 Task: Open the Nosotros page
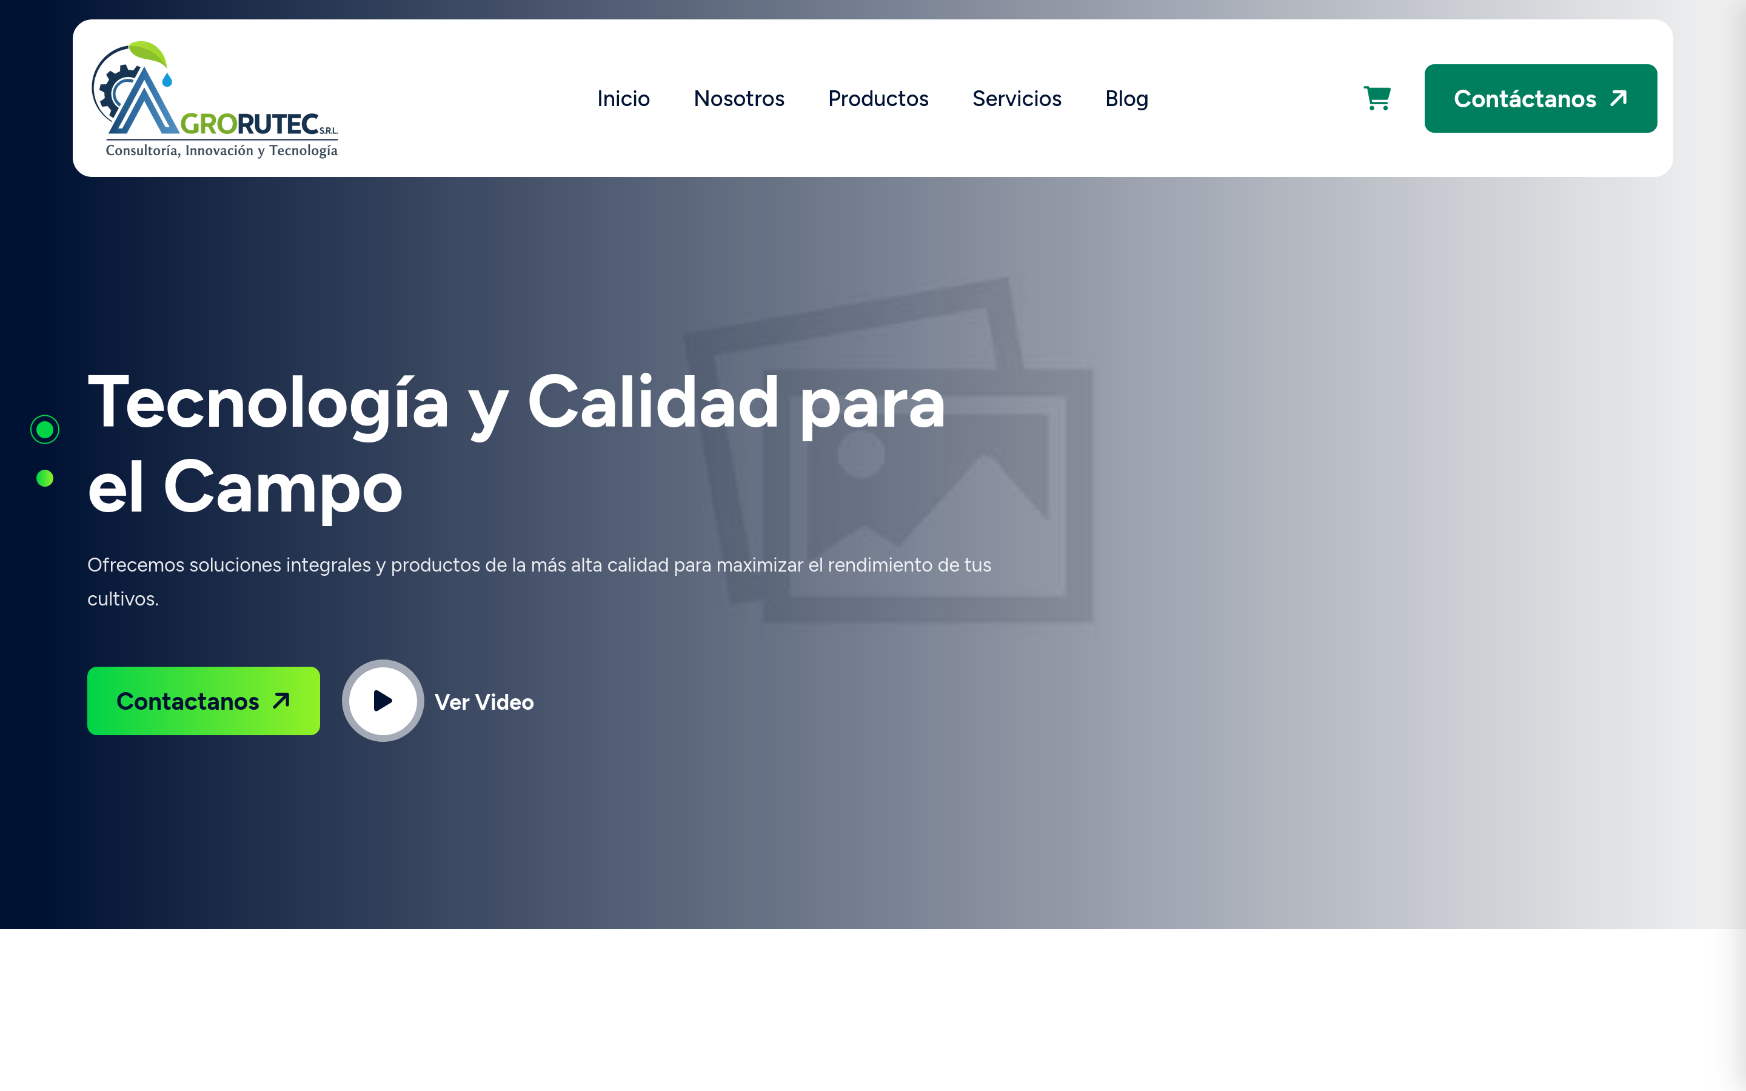point(739,98)
